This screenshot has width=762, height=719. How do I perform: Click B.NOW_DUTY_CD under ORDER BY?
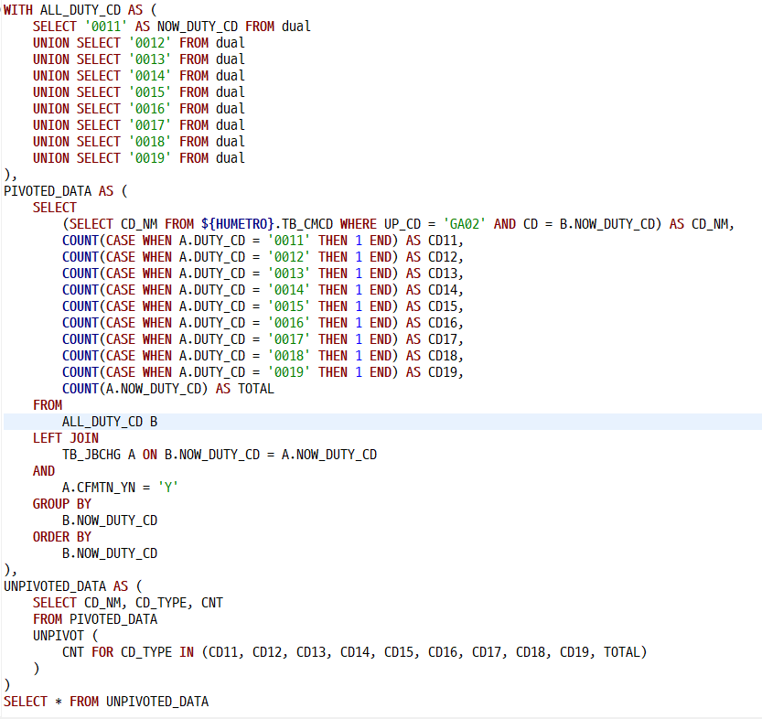click(x=110, y=553)
